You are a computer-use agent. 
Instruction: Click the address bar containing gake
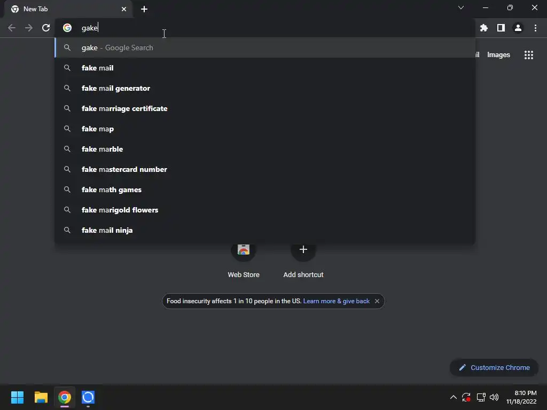click(265, 28)
